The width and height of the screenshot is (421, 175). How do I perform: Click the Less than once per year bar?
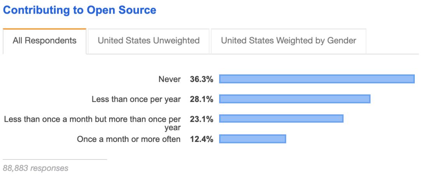tap(295, 99)
